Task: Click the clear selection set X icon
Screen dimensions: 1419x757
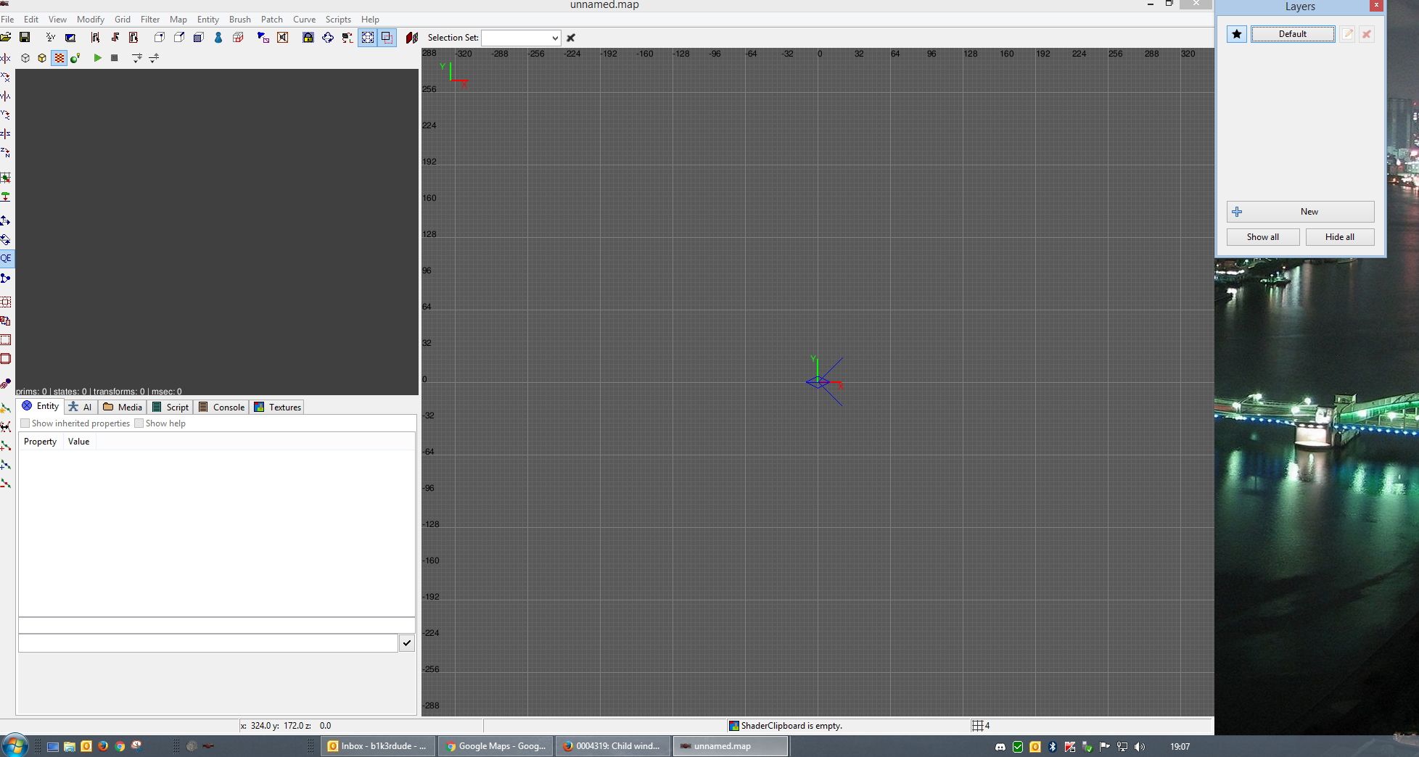Action: point(571,38)
